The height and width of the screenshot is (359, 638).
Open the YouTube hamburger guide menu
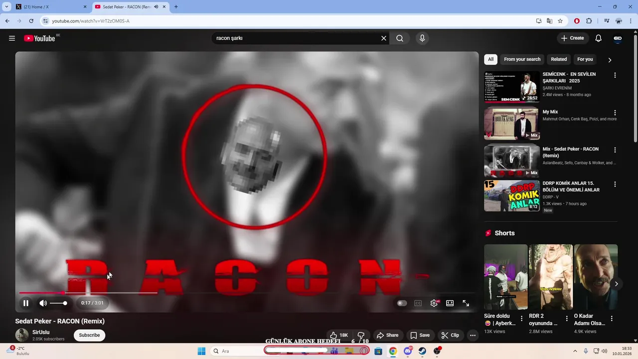tap(12, 38)
